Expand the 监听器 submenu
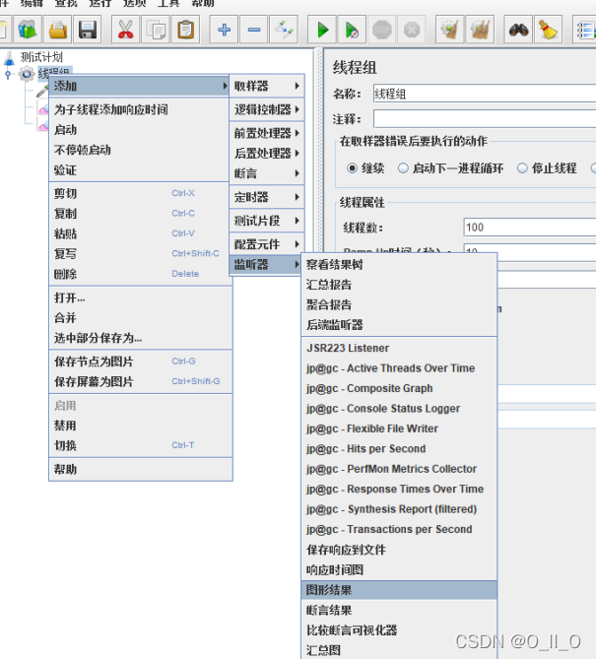 click(x=266, y=264)
